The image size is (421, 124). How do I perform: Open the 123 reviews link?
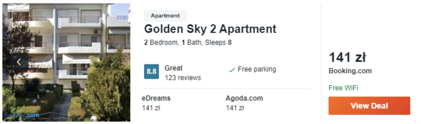coord(183,78)
